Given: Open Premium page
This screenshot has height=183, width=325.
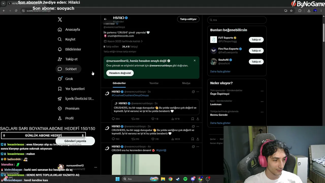Looking at the screenshot, I should pyautogui.click(x=69, y=109).
